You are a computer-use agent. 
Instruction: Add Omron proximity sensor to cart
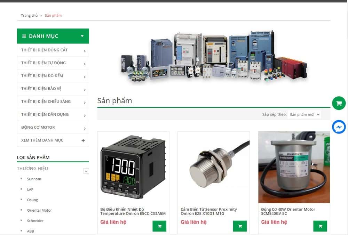(240, 226)
